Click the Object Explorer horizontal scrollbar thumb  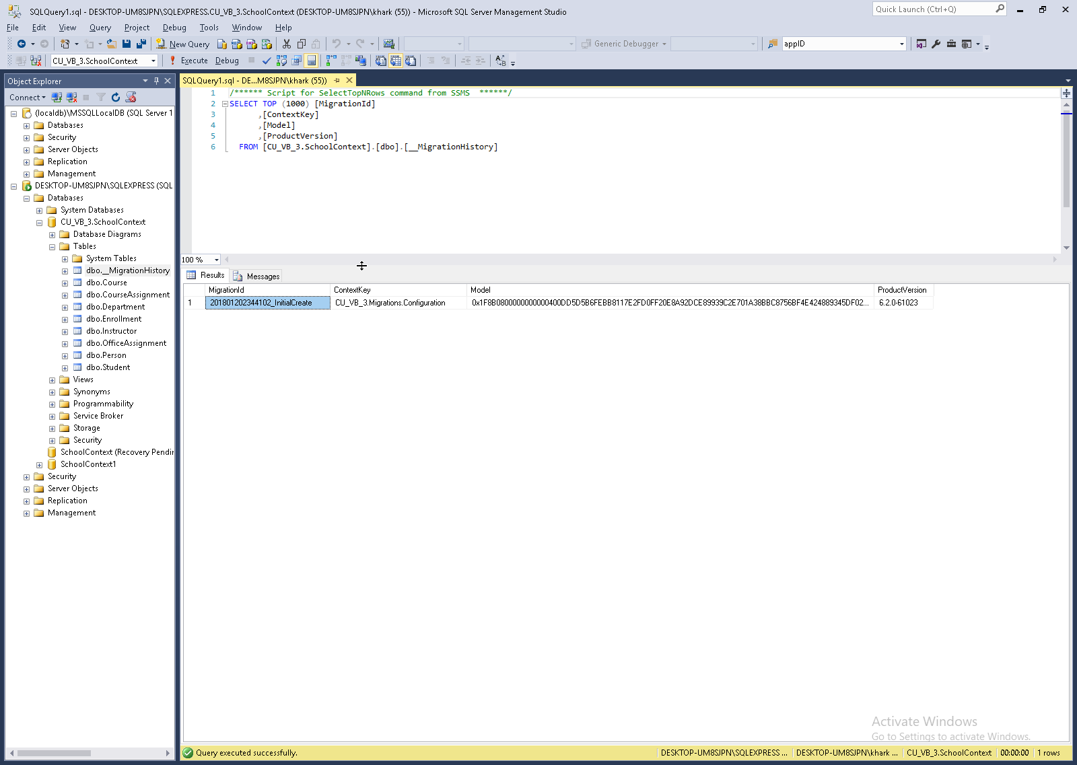pyautogui.click(x=54, y=753)
